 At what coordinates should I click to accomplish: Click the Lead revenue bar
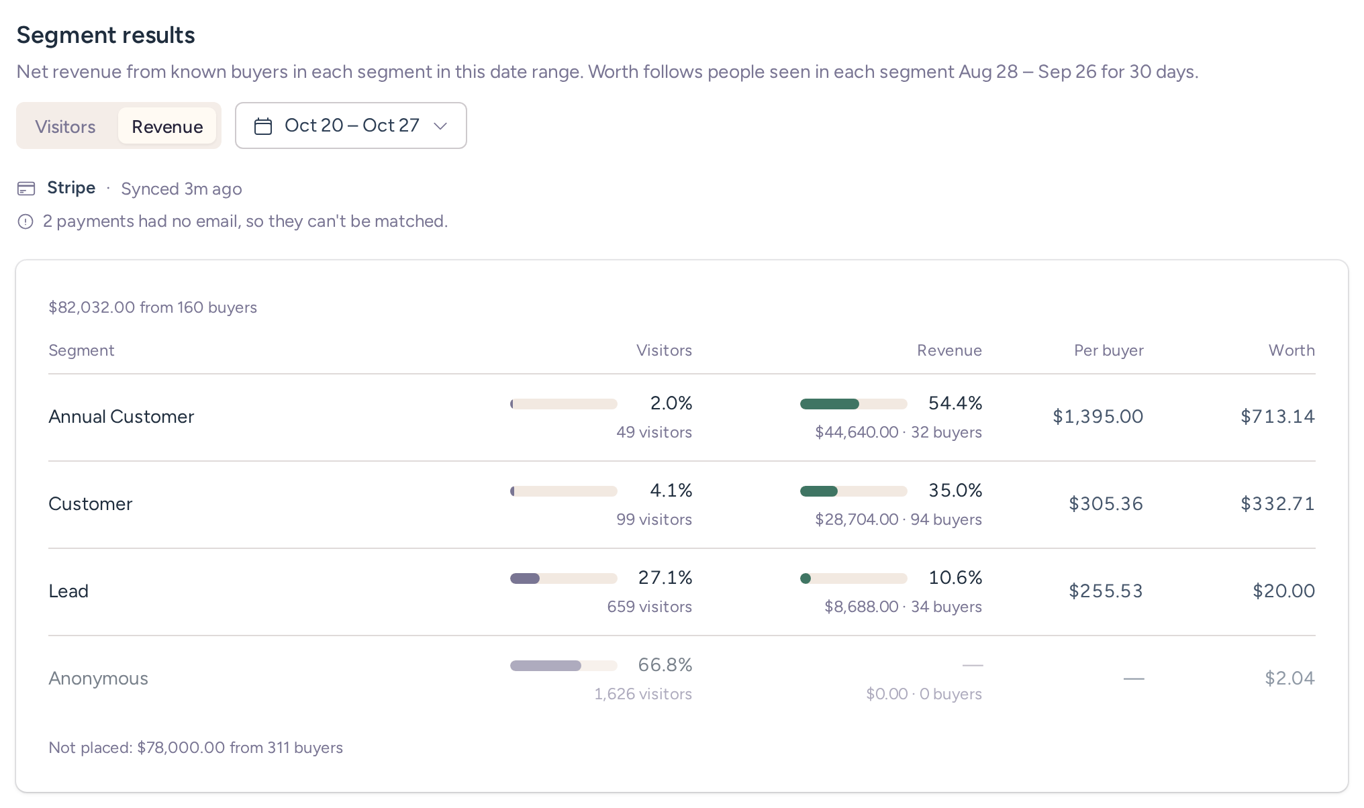(854, 578)
